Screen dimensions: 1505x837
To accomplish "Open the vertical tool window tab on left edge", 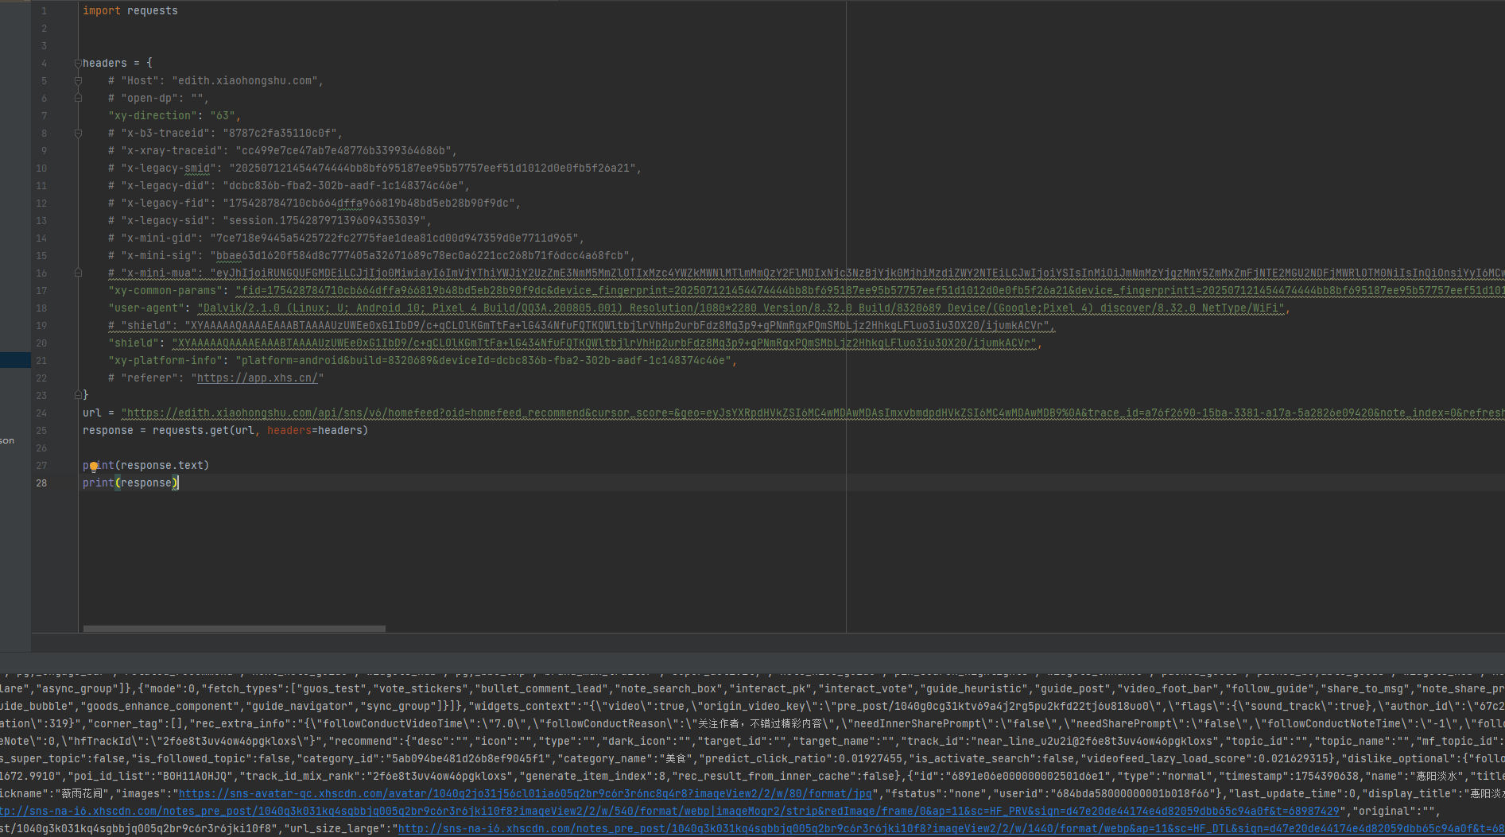I will 8,440.
